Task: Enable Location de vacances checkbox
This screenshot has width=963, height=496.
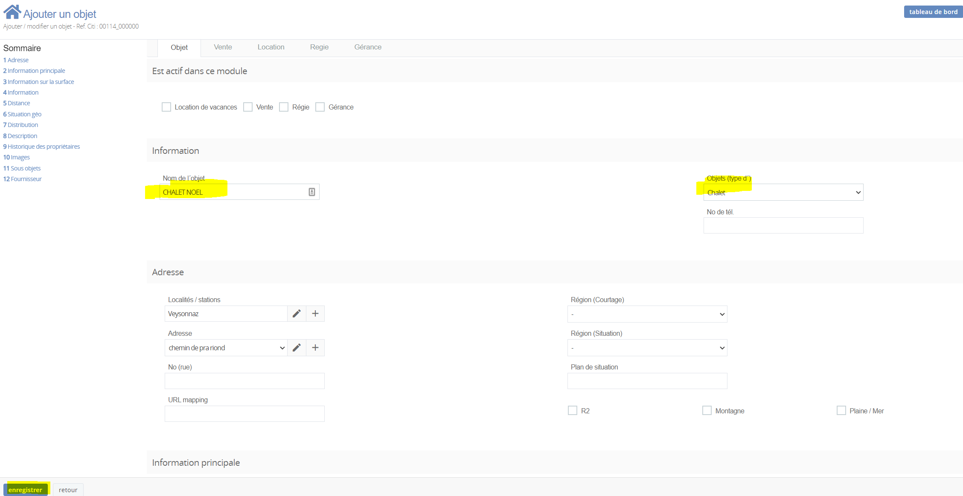Action: [166, 107]
